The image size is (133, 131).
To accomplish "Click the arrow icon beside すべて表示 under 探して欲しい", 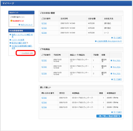I will (112, 112).
